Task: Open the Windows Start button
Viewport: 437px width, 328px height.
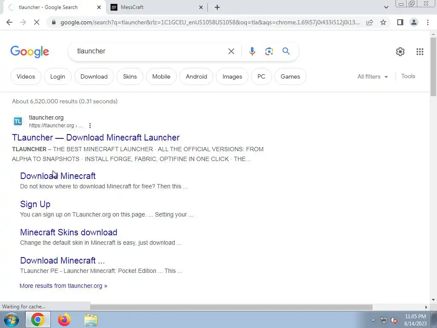Action: [12, 319]
